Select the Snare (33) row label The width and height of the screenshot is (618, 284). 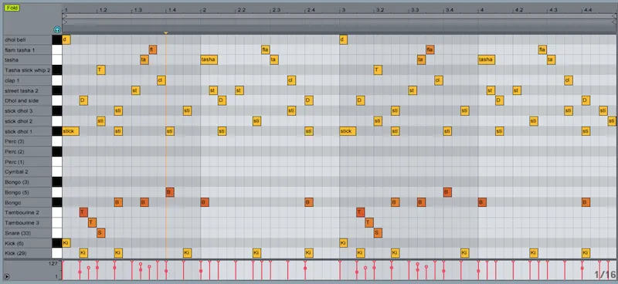click(28, 233)
